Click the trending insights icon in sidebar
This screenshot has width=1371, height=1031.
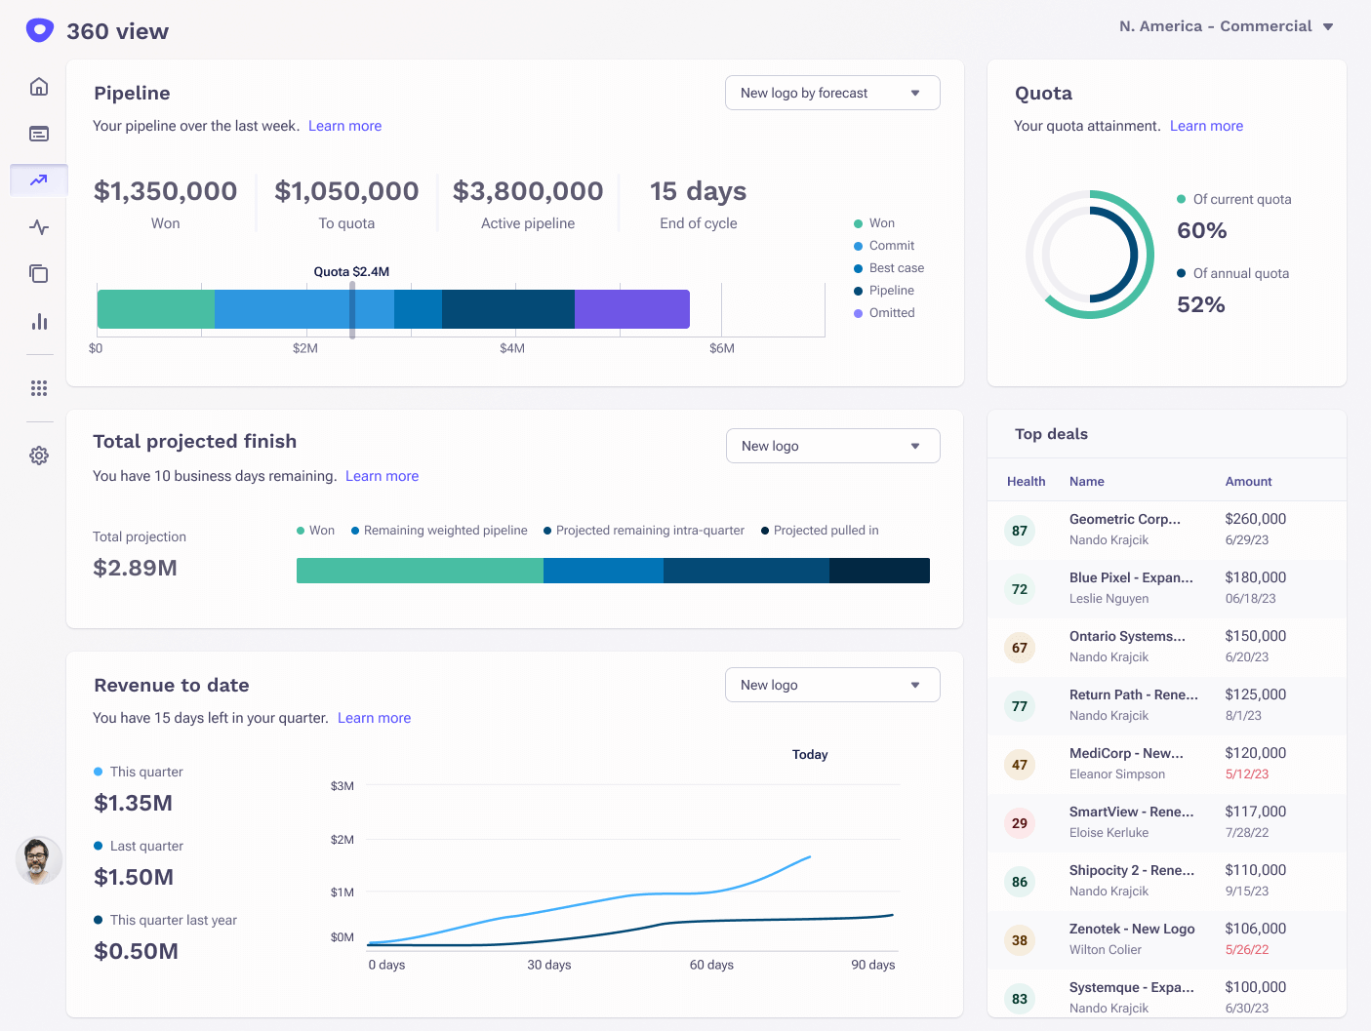[38, 179]
